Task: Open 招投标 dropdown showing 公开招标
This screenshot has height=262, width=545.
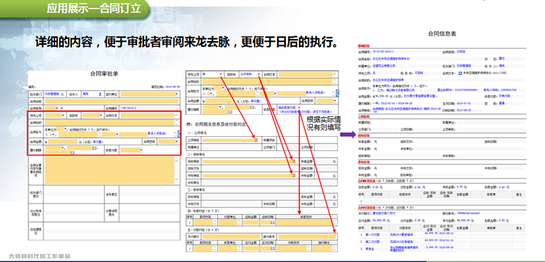Action: coord(259,75)
